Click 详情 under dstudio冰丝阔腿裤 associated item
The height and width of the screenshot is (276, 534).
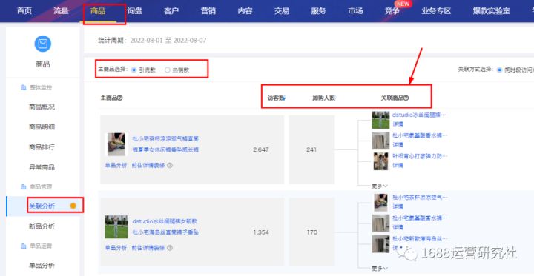[398, 124]
